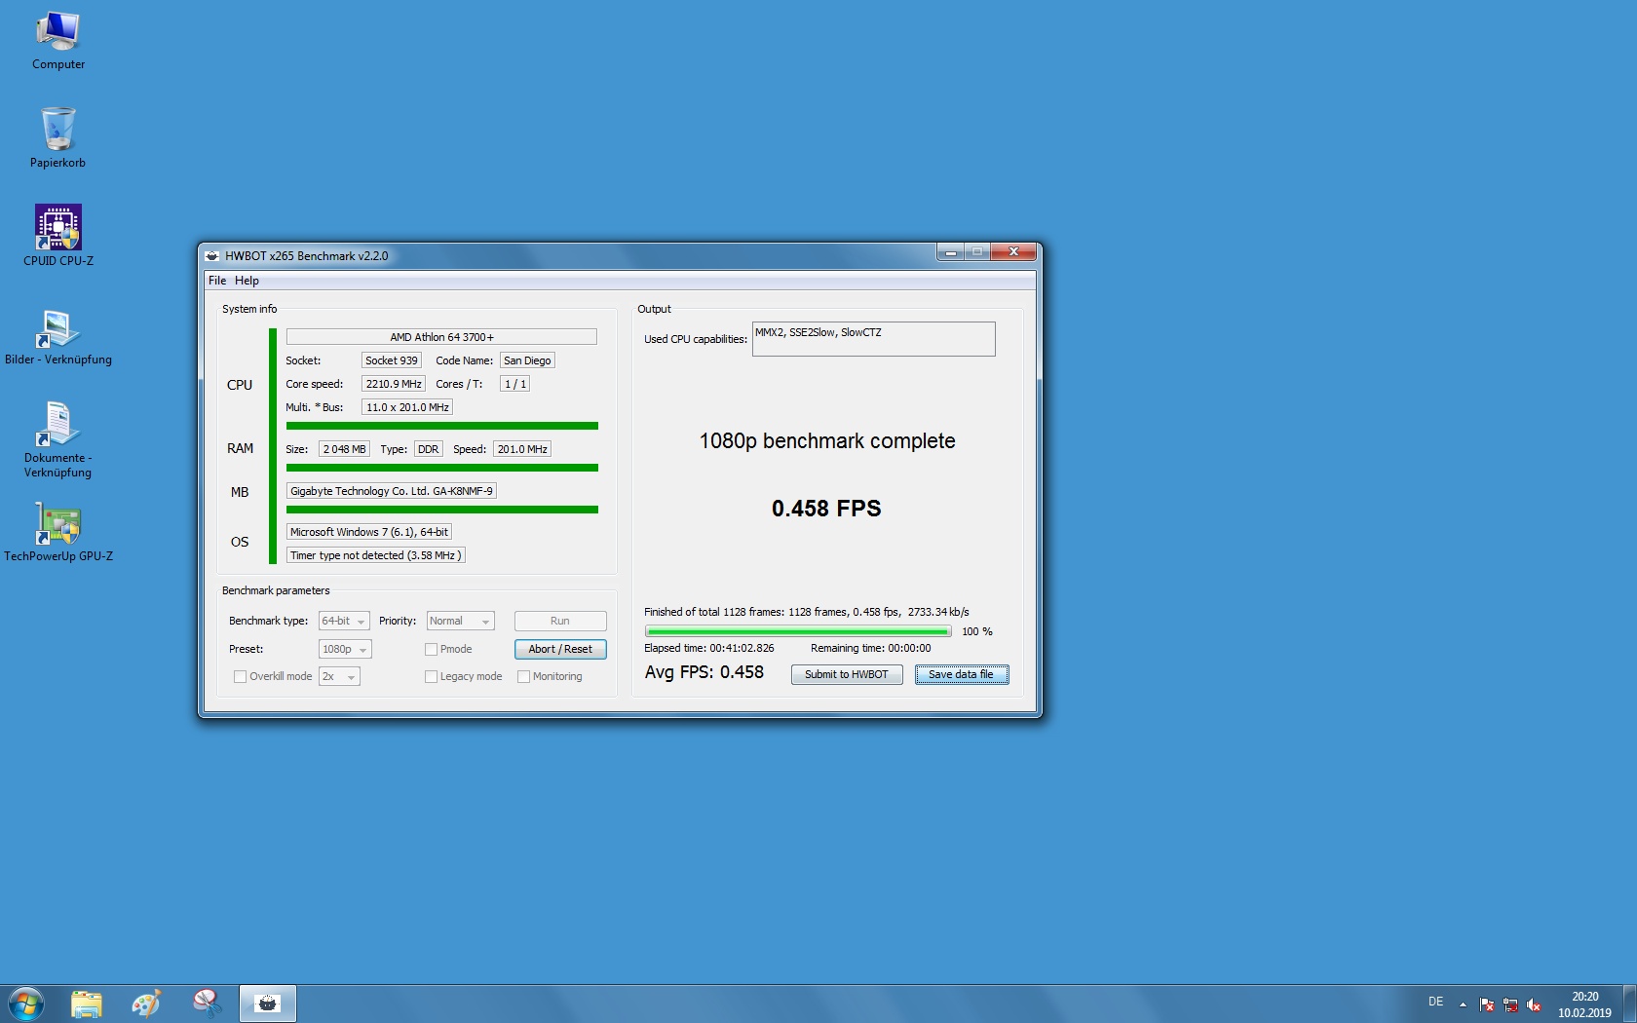Toggle the Pmode checkbox

pos(431,650)
